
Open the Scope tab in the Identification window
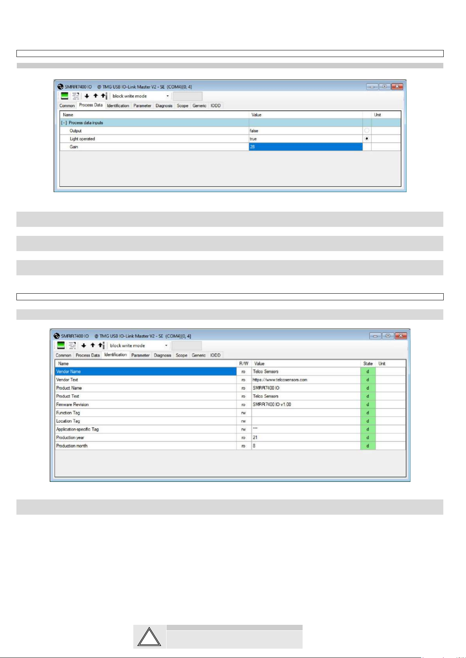[x=181, y=355]
